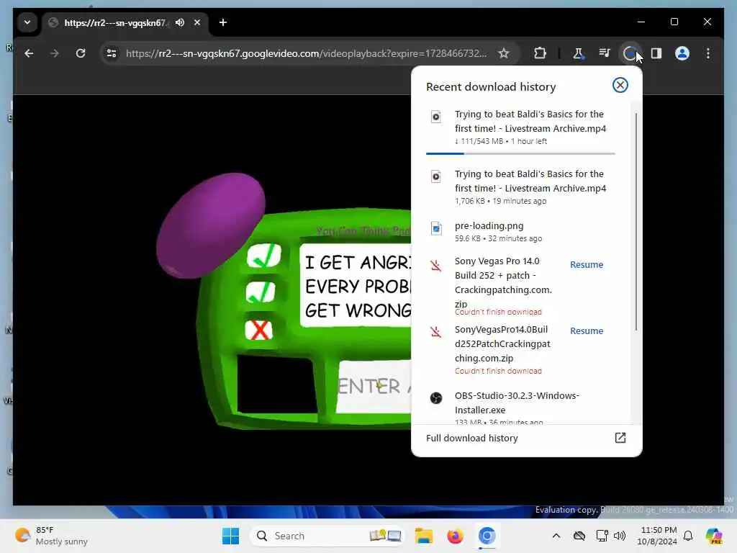737x553 pixels.
Task: Resume the Sony Vegas Pro 14.0 Build download
Action: coord(586,265)
